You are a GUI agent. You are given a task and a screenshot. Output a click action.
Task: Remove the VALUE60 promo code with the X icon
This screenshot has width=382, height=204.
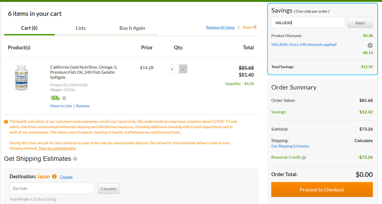pyautogui.click(x=370, y=45)
